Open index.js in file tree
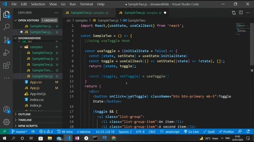This screenshot has height=142, width=254. pyautogui.click(x=35, y=105)
